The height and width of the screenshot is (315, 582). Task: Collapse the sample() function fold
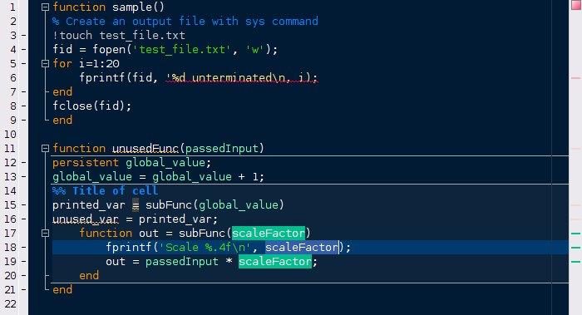[45, 7]
